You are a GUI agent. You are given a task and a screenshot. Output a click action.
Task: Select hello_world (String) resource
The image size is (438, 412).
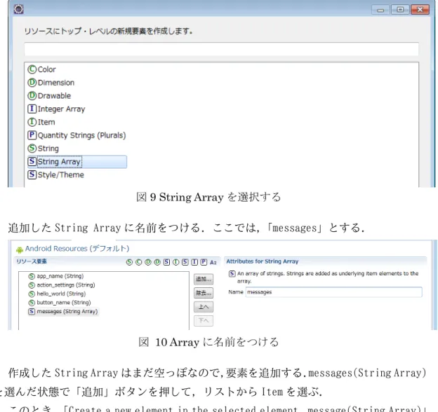coord(57,294)
